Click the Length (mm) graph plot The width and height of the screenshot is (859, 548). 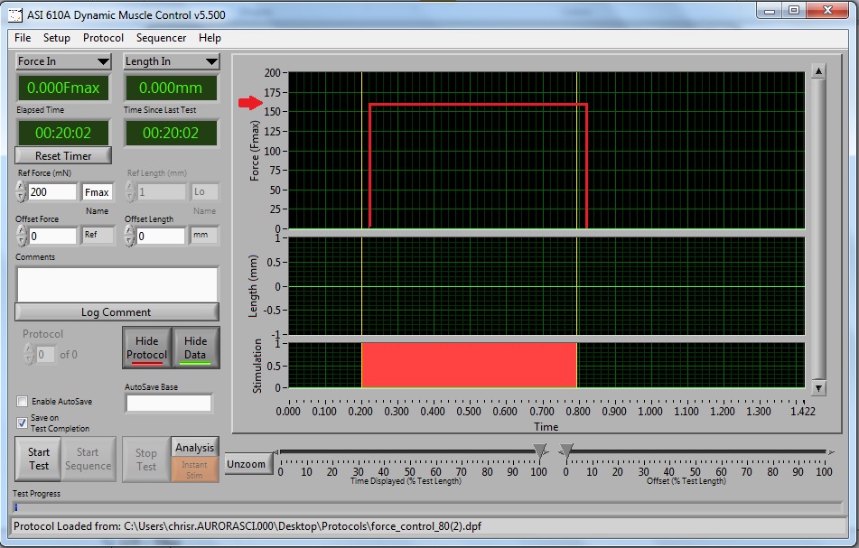[546, 286]
